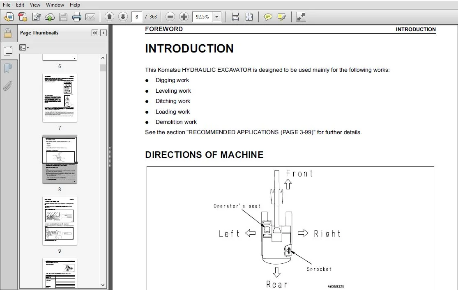
Task: Expand the panel with right arrow
Action: 104,33
